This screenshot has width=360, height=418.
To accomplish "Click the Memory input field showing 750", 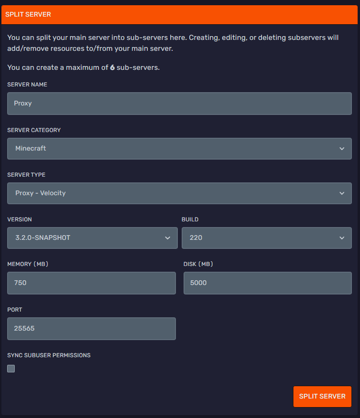I will pyautogui.click(x=91, y=283).
